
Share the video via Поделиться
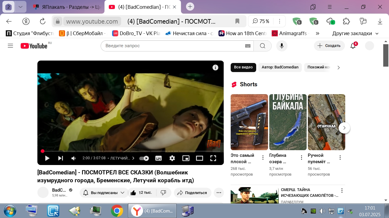click(x=192, y=193)
